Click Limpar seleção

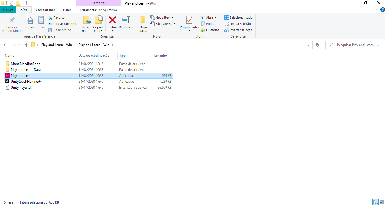click(238, 24)
